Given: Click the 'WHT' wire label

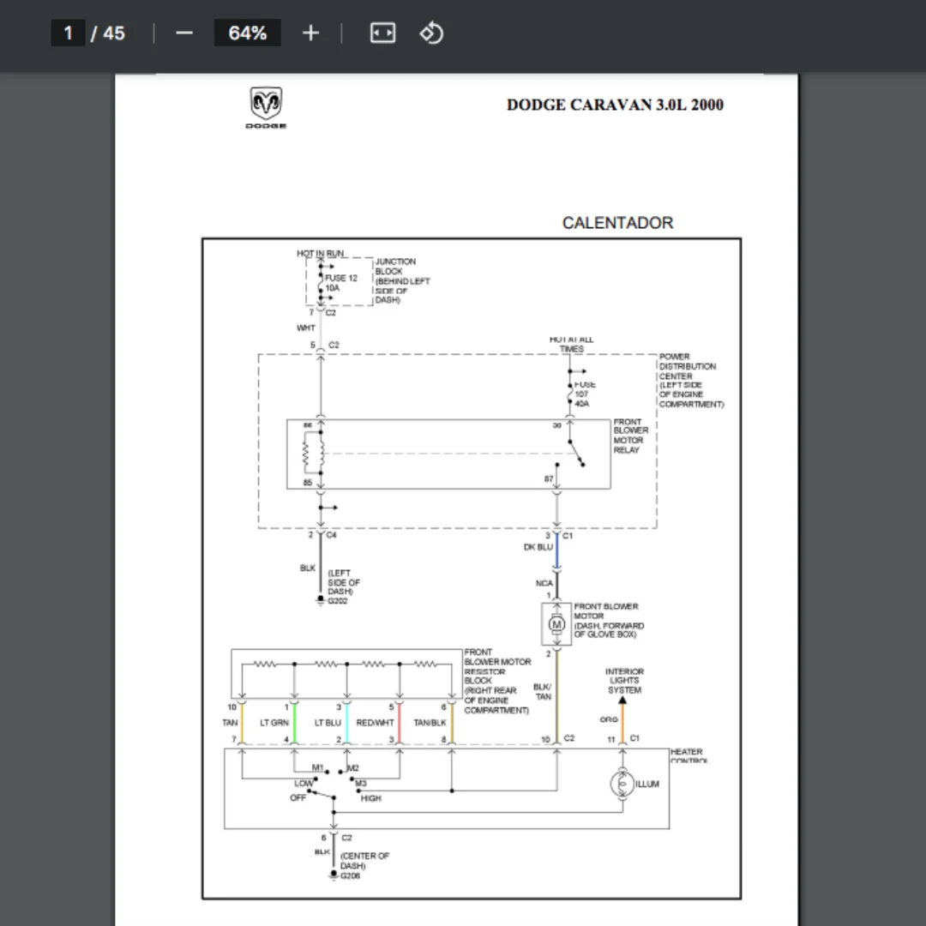Looking at the screenshot, I should (x=306, y=328).
